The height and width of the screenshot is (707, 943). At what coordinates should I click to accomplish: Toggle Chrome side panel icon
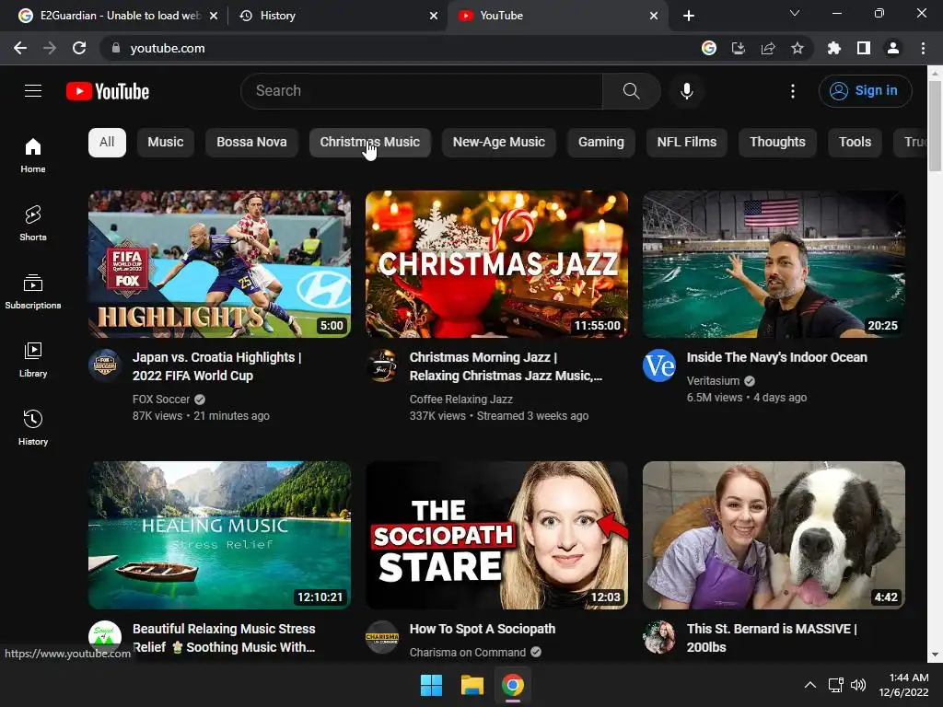[864, 48]
